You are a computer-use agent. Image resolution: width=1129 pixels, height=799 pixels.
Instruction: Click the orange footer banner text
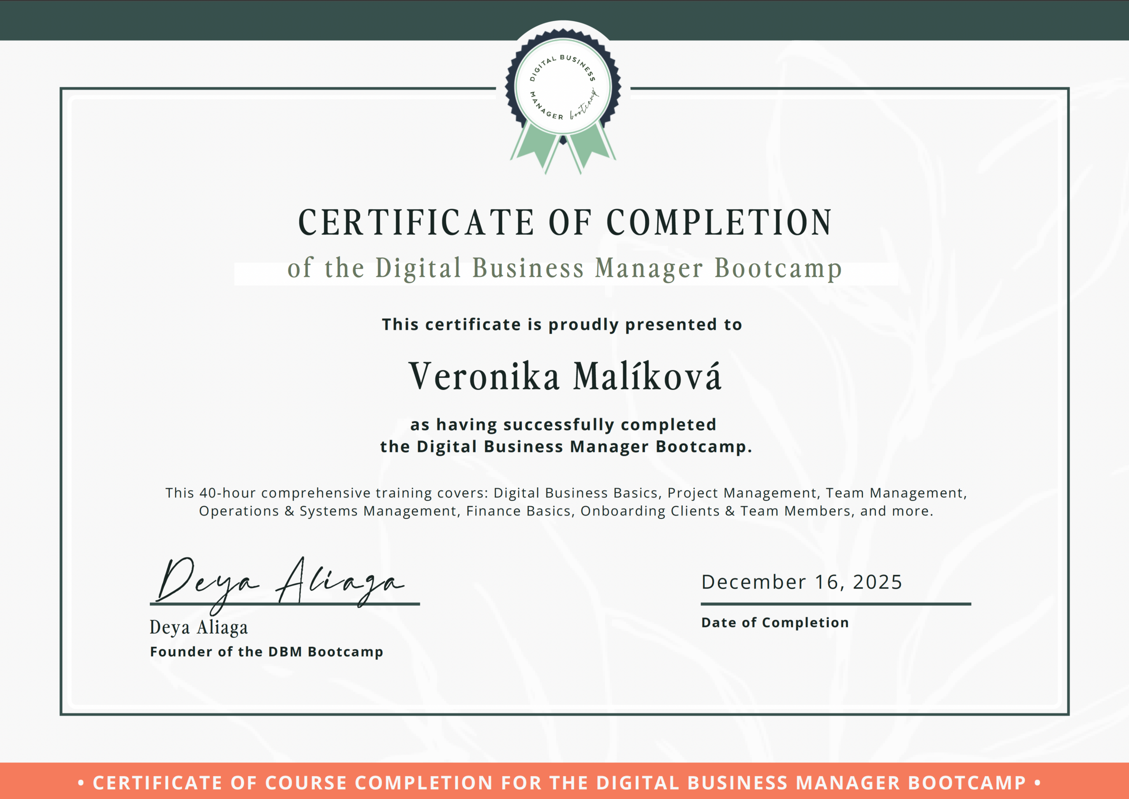point(559,782)
